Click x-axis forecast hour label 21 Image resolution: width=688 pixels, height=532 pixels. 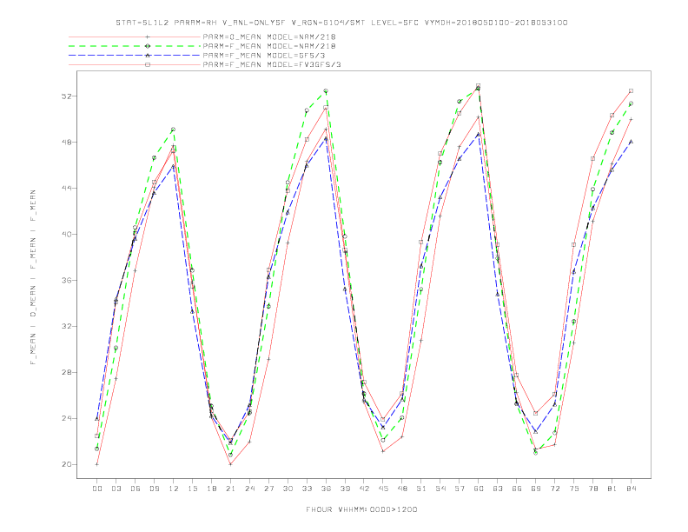click(x=230, y=489)
